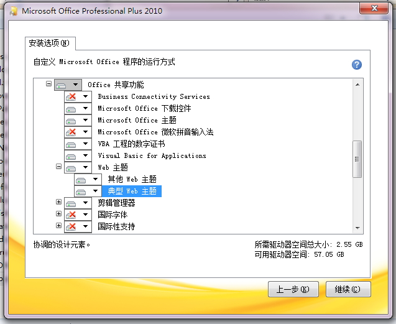Screen dimensions: 396x324
Task: Open install dropdown for Office 共享功能
Action: (68, 85)
